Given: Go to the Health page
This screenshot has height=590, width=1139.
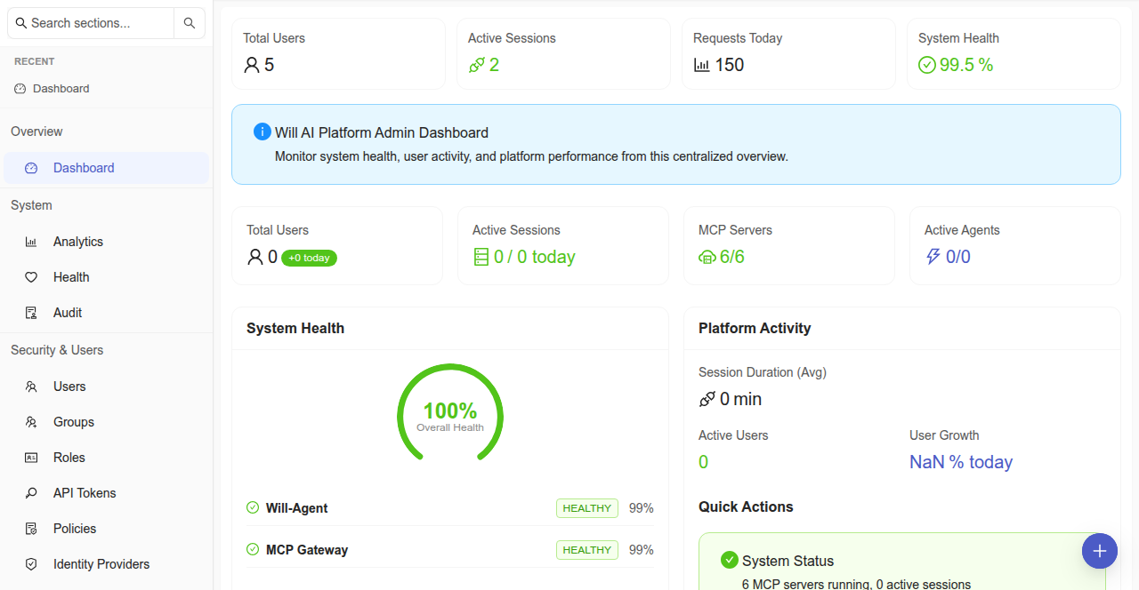Looking at the screenshot, I should point(107,277).
